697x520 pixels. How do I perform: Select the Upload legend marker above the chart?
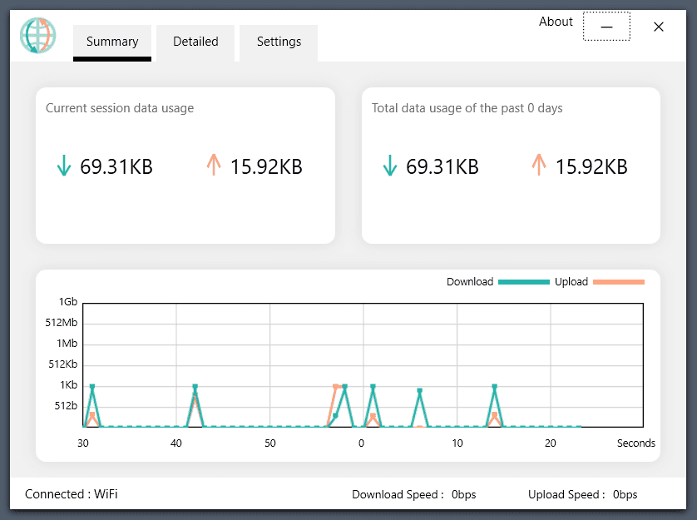618,282
